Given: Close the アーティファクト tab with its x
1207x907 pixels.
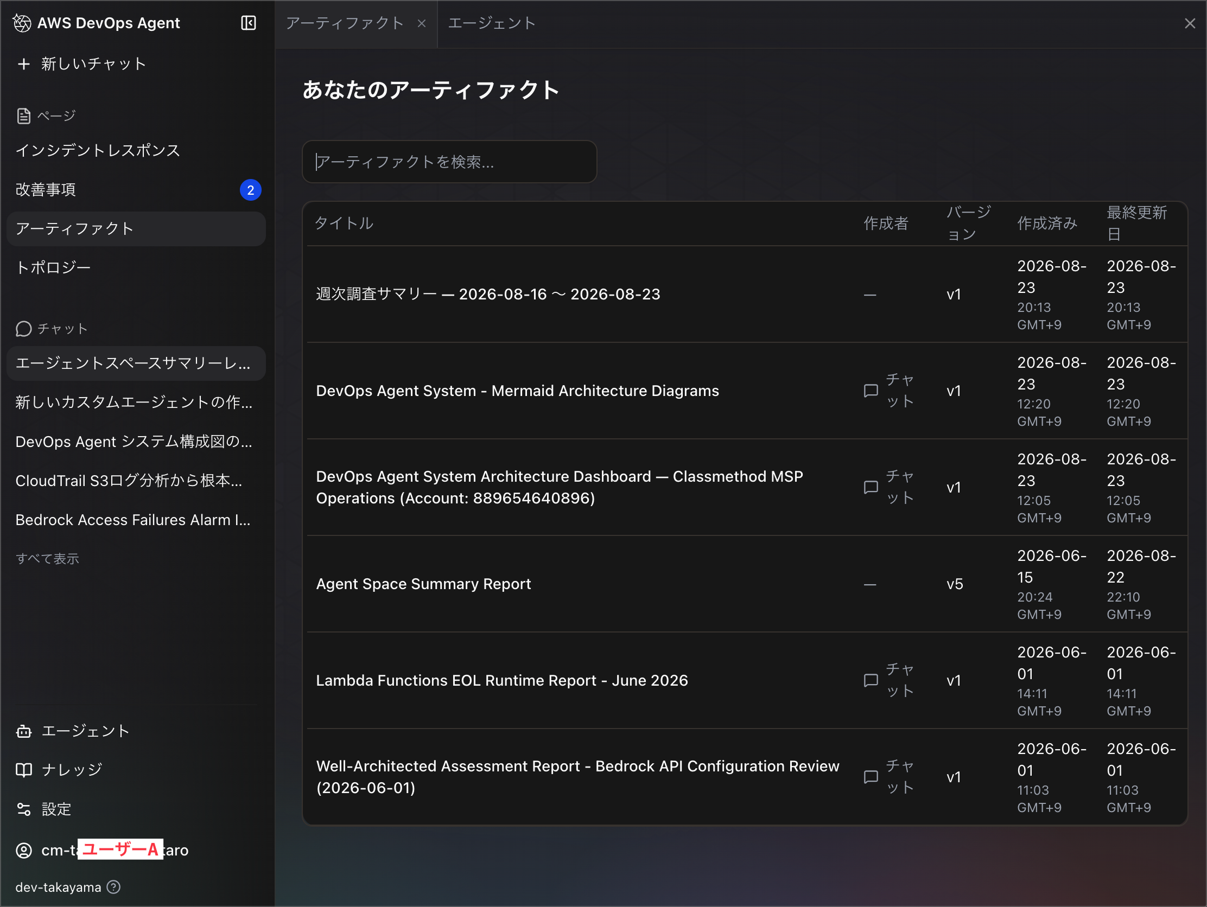Looking at the screenshot, I should pyautogui.click(x=421, y=23).
